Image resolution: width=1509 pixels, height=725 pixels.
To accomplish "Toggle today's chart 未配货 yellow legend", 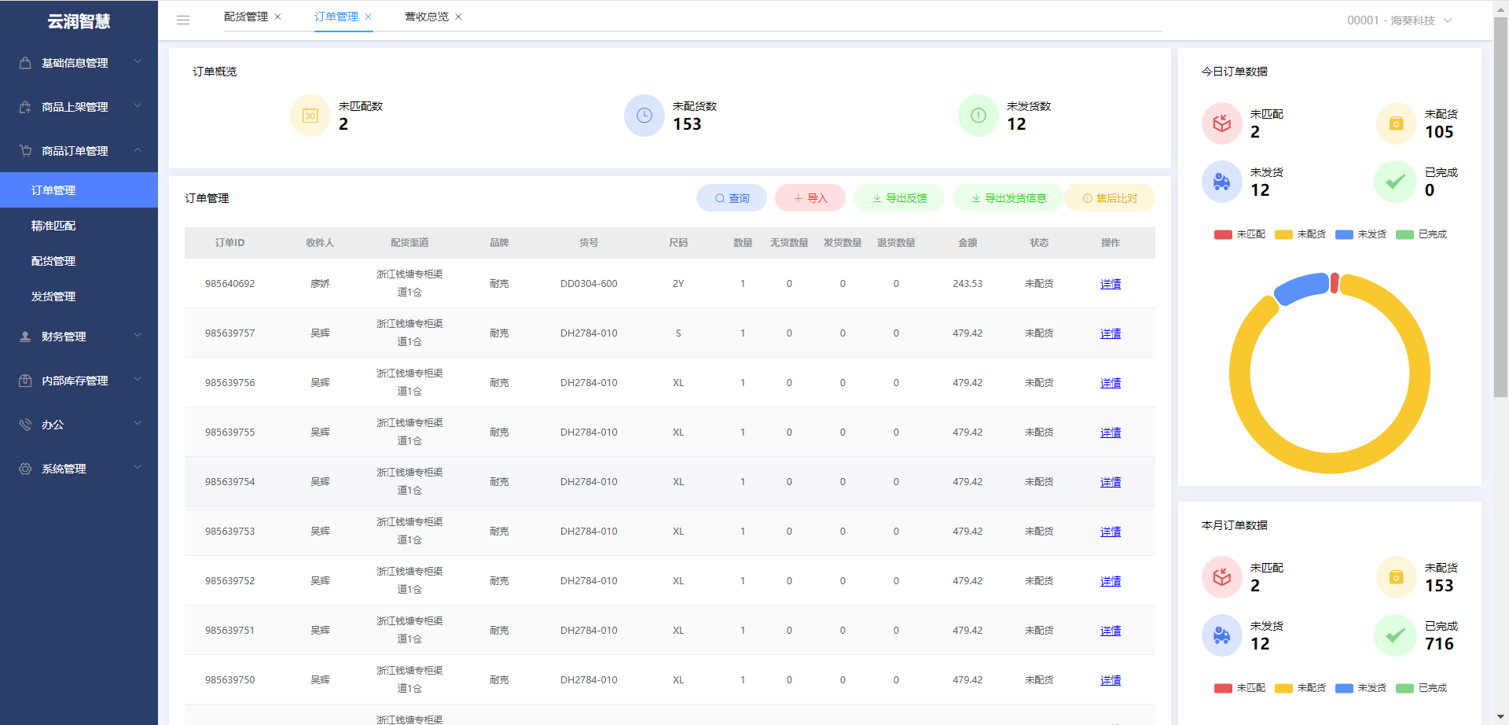I will tap(1300, 234).
